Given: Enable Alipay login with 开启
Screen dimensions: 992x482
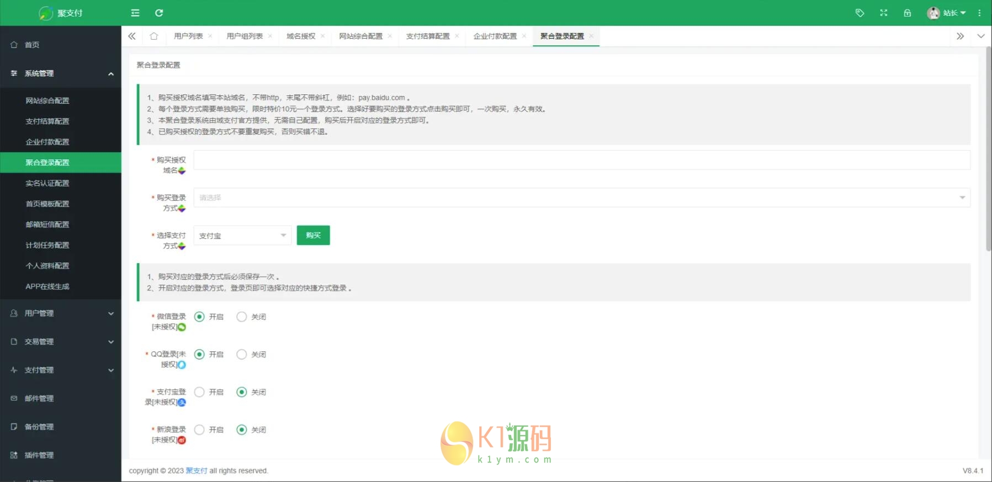Looking at the screenshot, I should tap(200, 392).
